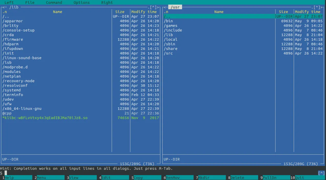This screenshot has width=326, height=180.
Task: Open the right panel history list caret
Action: tap(317, 7)
